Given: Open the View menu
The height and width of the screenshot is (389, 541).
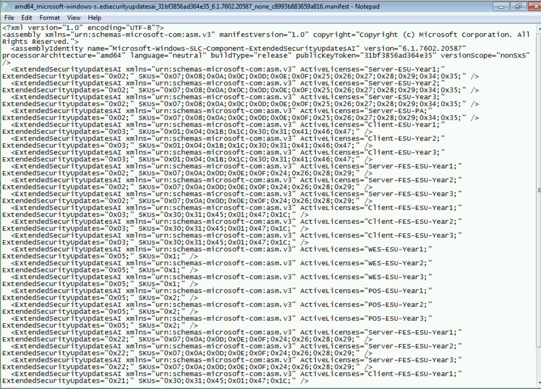Looking at the screenshot, I should (x=74, y=18).
